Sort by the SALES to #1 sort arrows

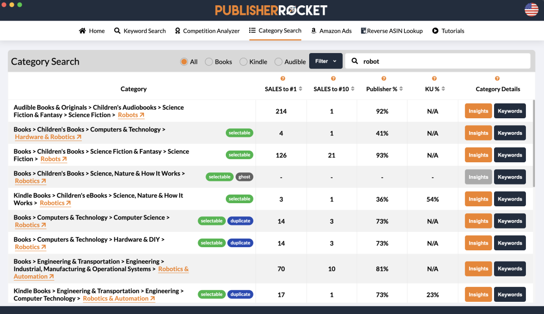301,89
